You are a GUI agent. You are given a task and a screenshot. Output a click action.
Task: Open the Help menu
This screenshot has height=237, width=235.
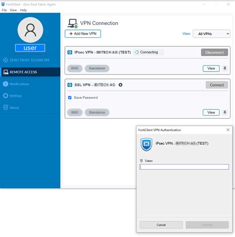[23, 10]
